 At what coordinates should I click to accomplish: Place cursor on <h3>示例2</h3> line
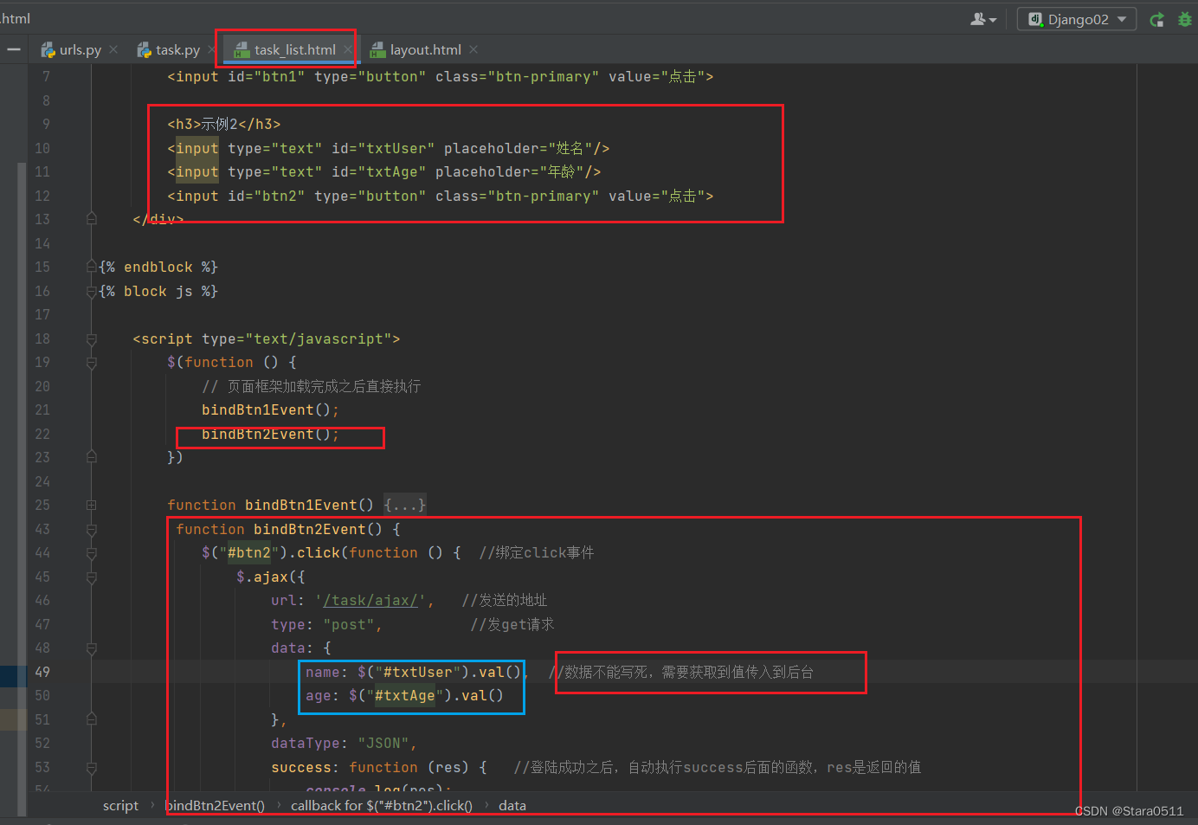click(x=223, y=124)
